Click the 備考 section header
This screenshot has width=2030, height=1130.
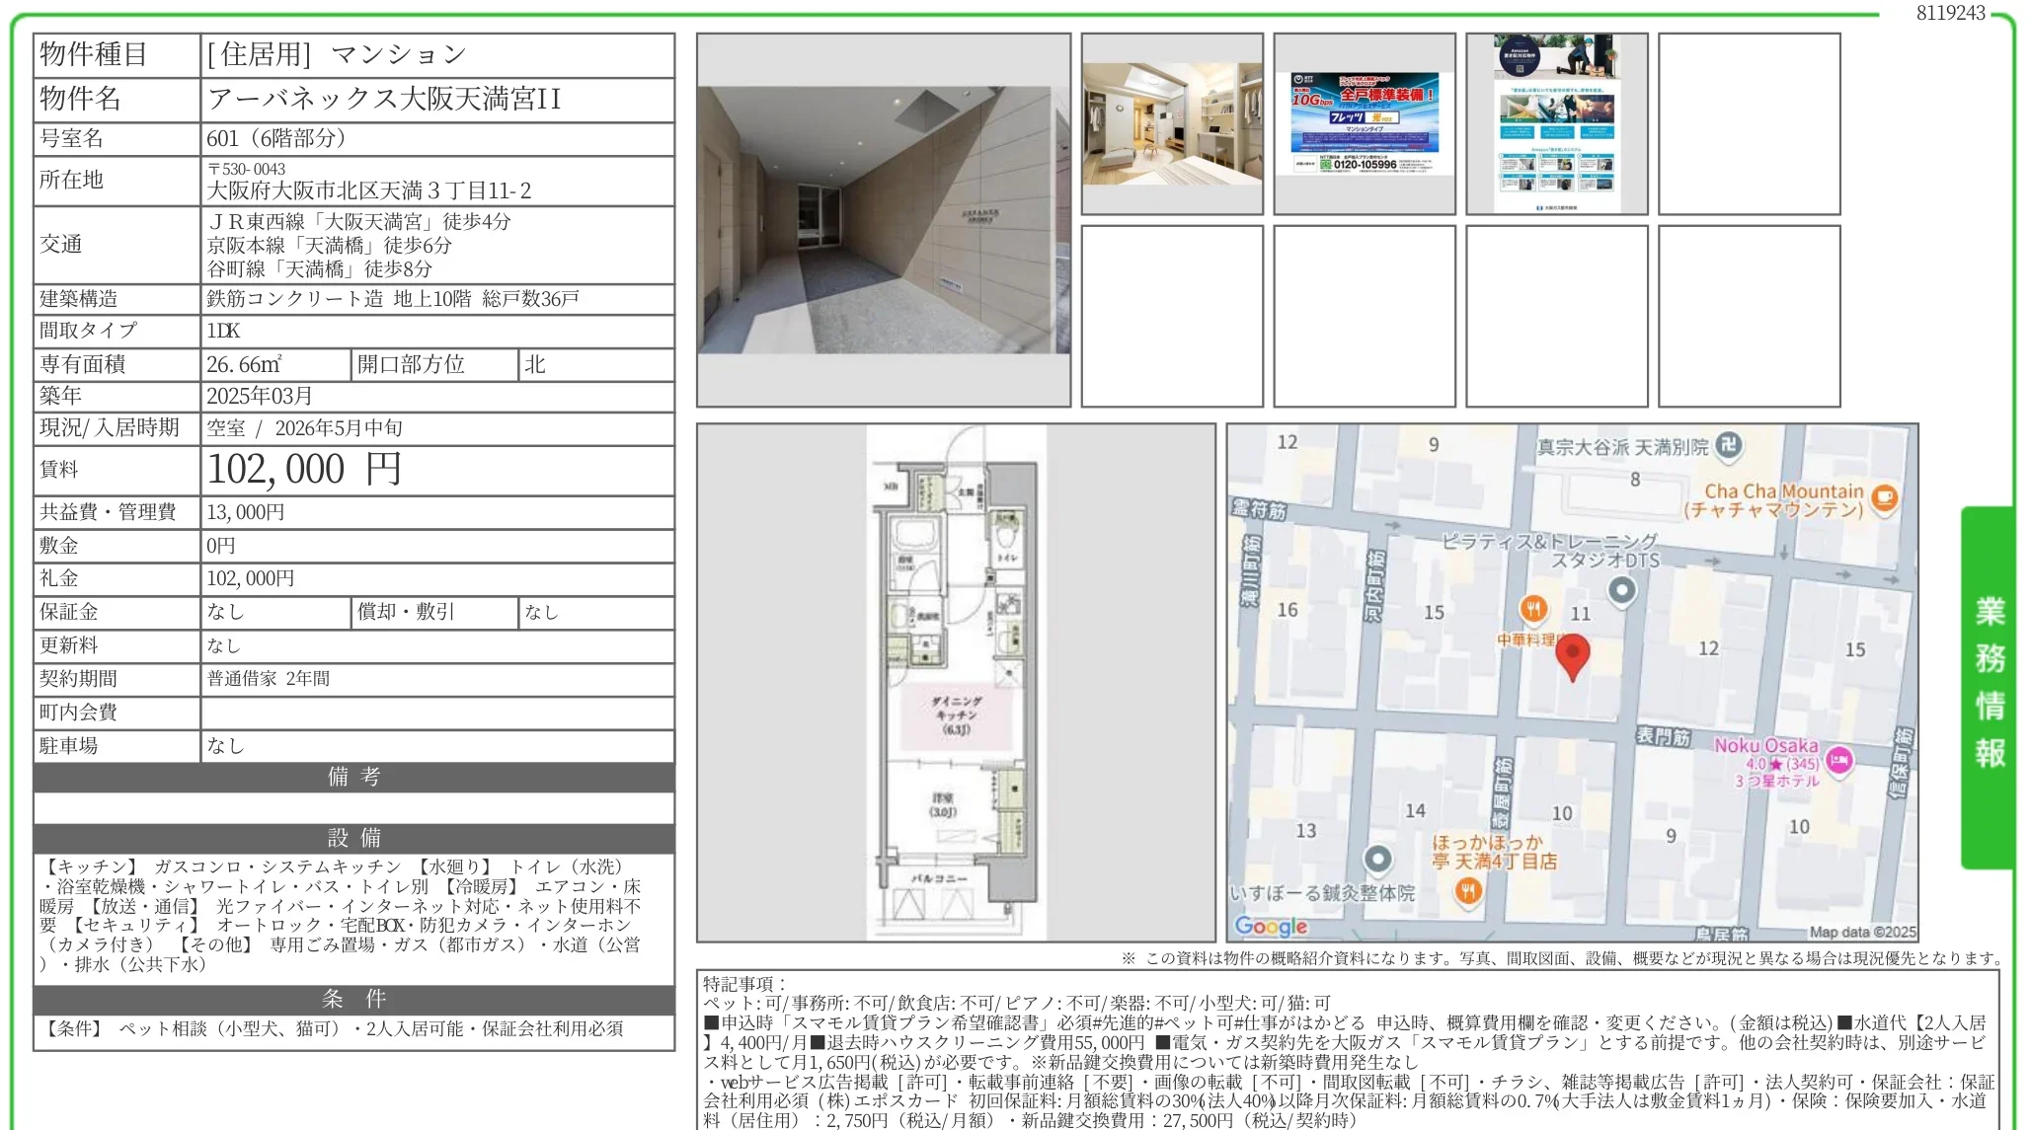click(353, 777)
